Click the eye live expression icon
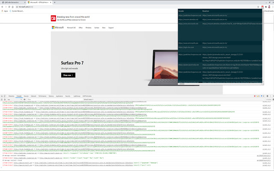The height and width of the screenshot is (171, 274). point(24,100)
